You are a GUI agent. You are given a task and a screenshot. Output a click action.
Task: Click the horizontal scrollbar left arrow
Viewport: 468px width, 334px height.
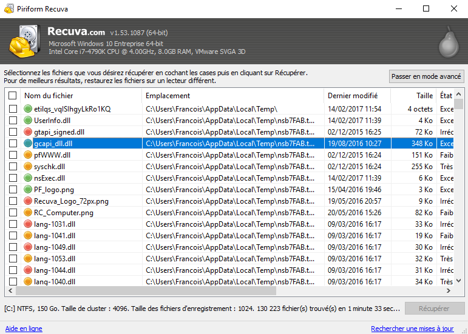tap(10, 290)
